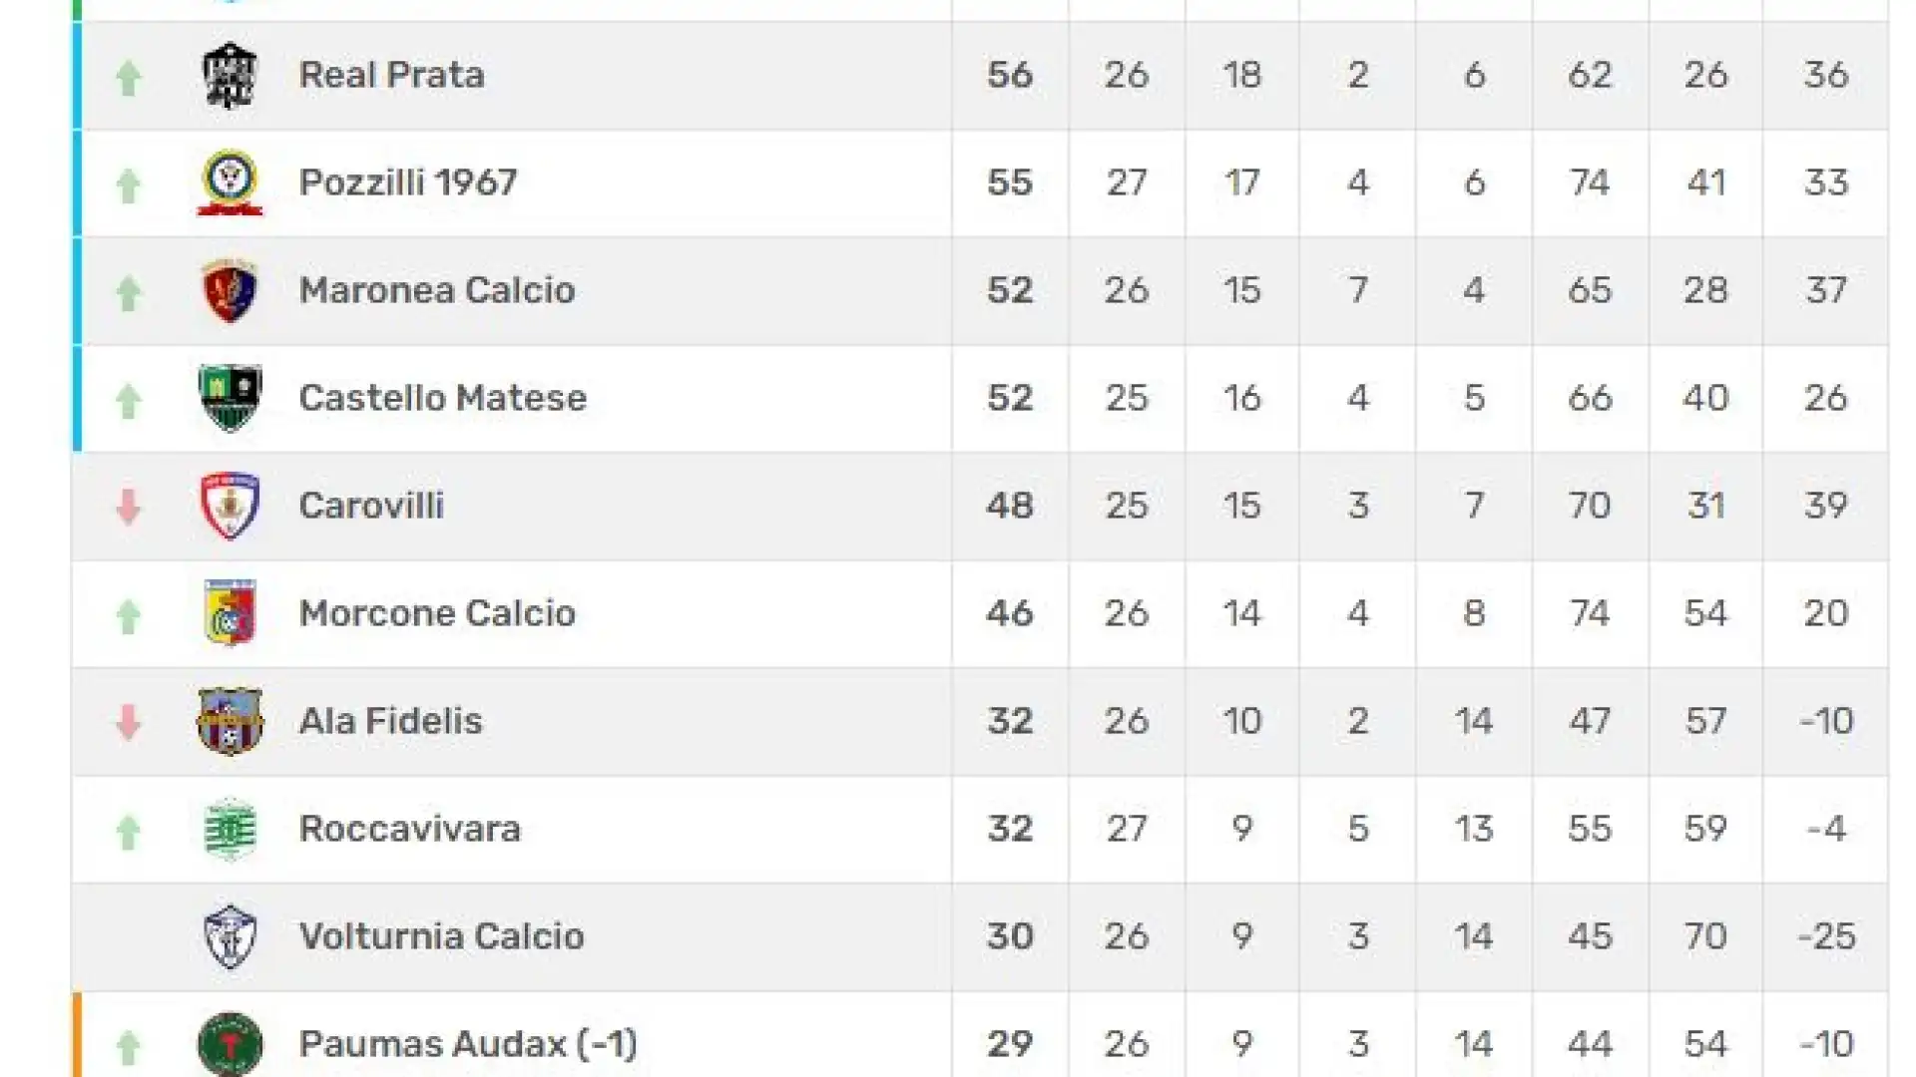Open Paumas Audax (-1) team entry
Image resolution: width=1916 pixels, height=1077 pixels.
tap(468, 1044)
